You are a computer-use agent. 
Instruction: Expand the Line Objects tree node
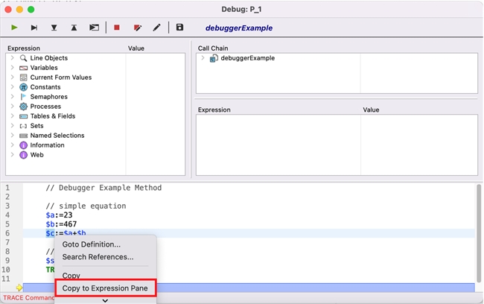13,58
